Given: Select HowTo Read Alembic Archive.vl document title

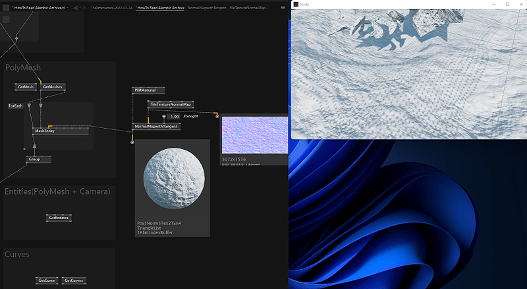Looking at the screenshot, I should click(x=38, y=8).
